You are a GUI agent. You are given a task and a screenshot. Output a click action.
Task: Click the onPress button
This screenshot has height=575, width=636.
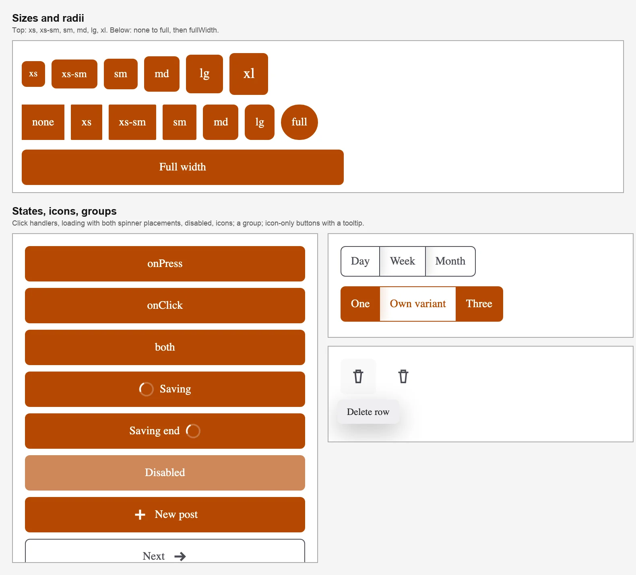tap(165, 264)
